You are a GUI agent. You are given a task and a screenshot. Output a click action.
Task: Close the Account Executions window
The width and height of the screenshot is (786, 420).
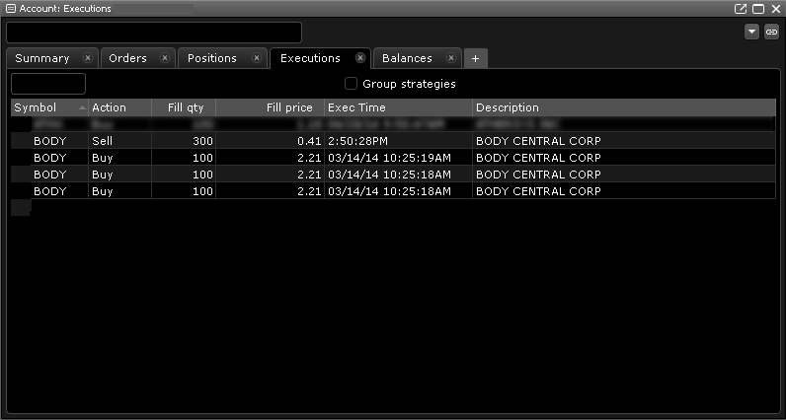[x=776, y=9]
